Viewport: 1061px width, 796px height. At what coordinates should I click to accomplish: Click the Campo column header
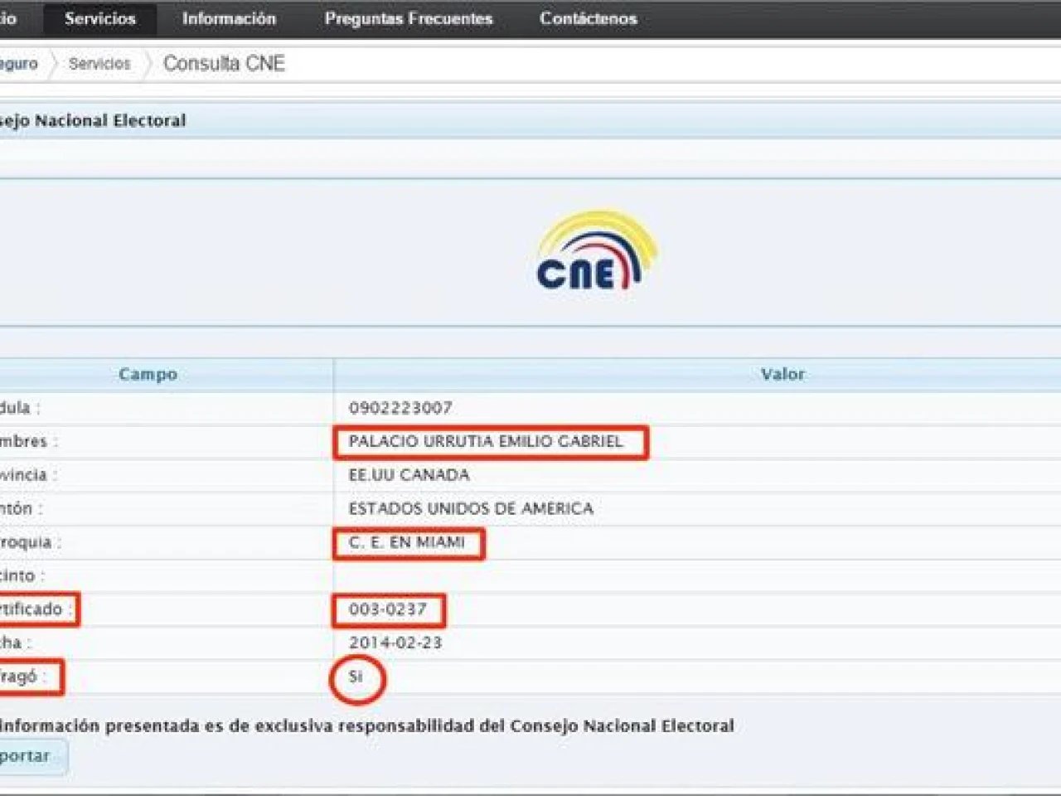pos(148,374)
